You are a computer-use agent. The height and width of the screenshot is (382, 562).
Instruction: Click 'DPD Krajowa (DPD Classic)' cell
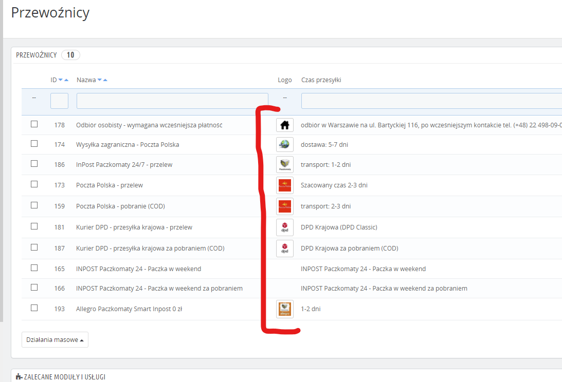(x=339, y=227)
